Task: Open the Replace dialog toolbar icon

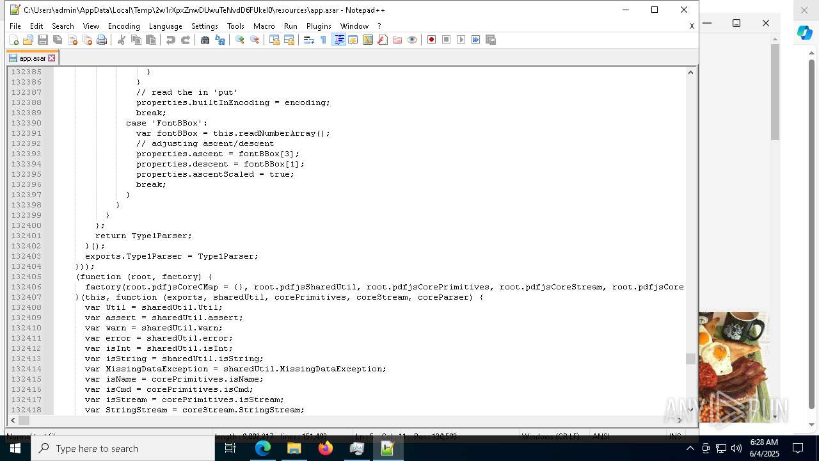Action: pyautogui.click(x=220, y=40)
